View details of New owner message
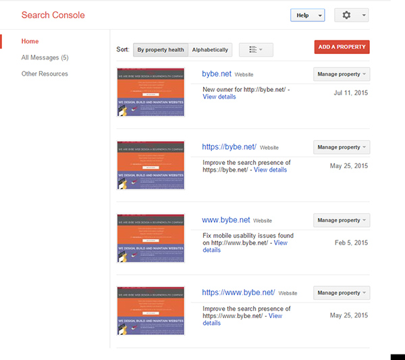 [219, 97]
